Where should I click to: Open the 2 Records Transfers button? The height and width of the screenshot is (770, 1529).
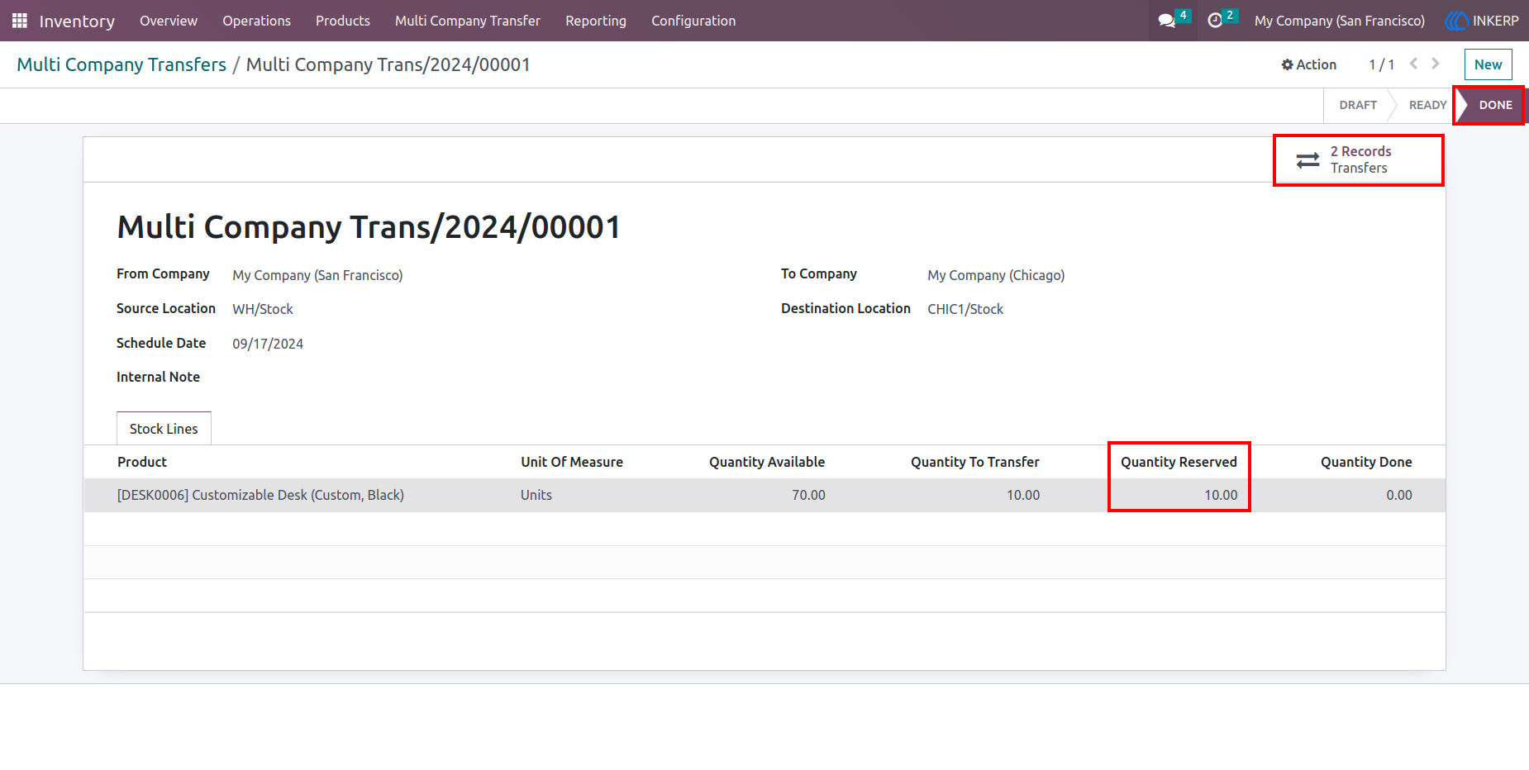1359,160
